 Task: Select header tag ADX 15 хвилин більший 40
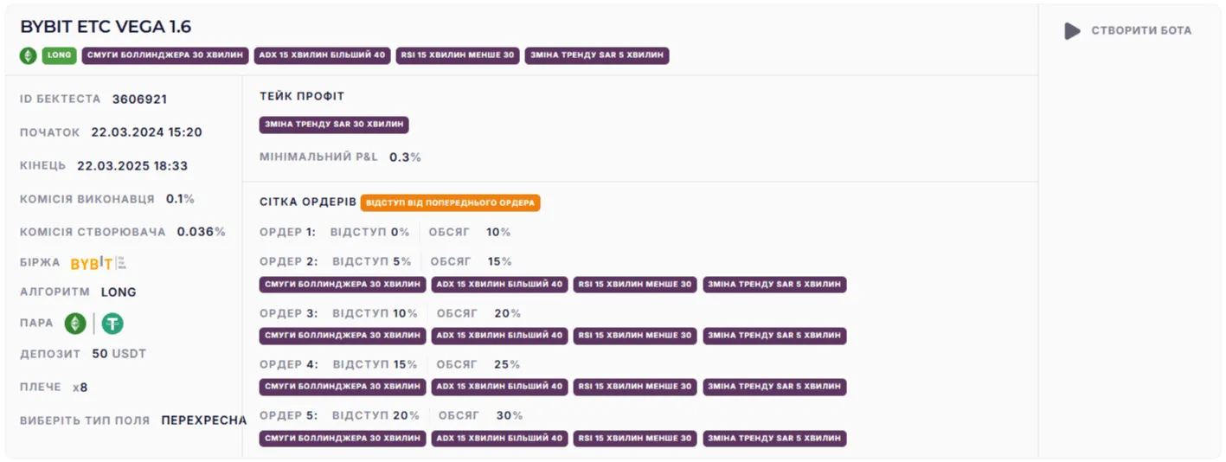pyautogui.click(x=322, y=55)
